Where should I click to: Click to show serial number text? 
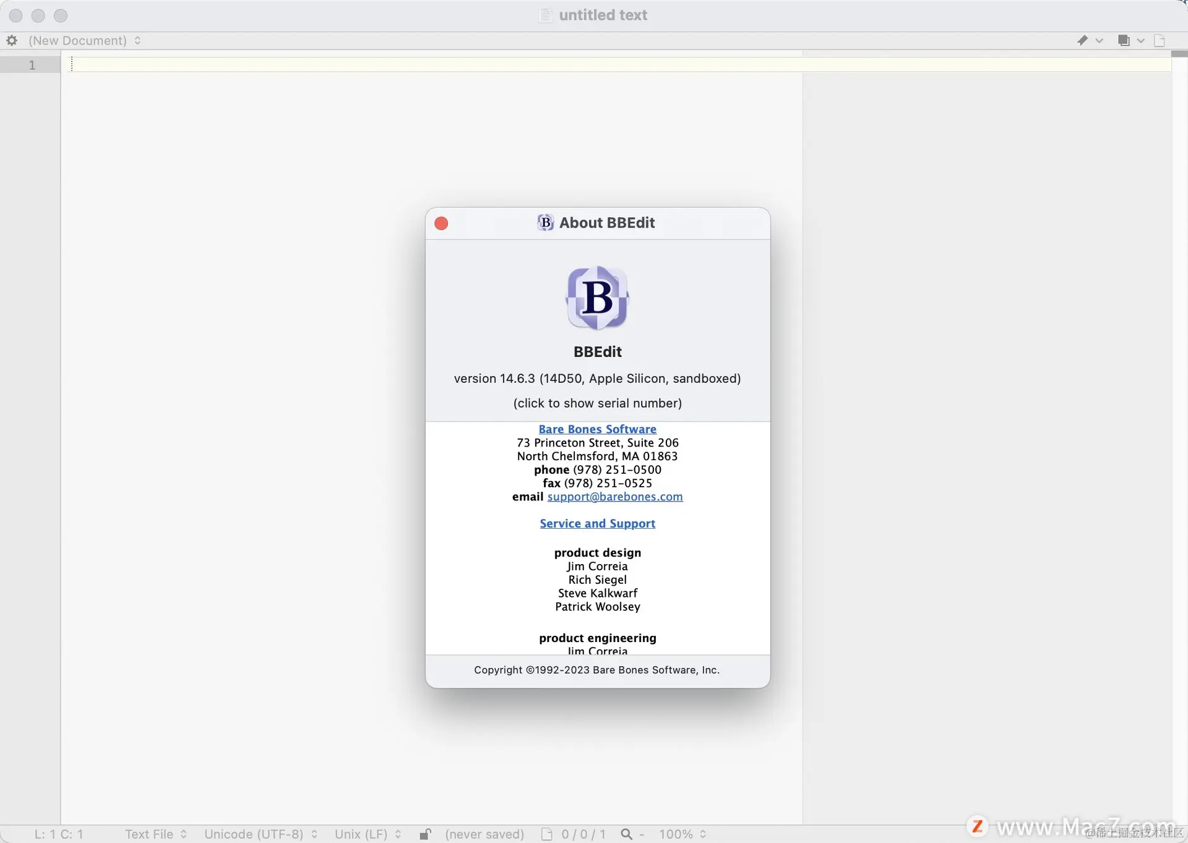[597, 403]
